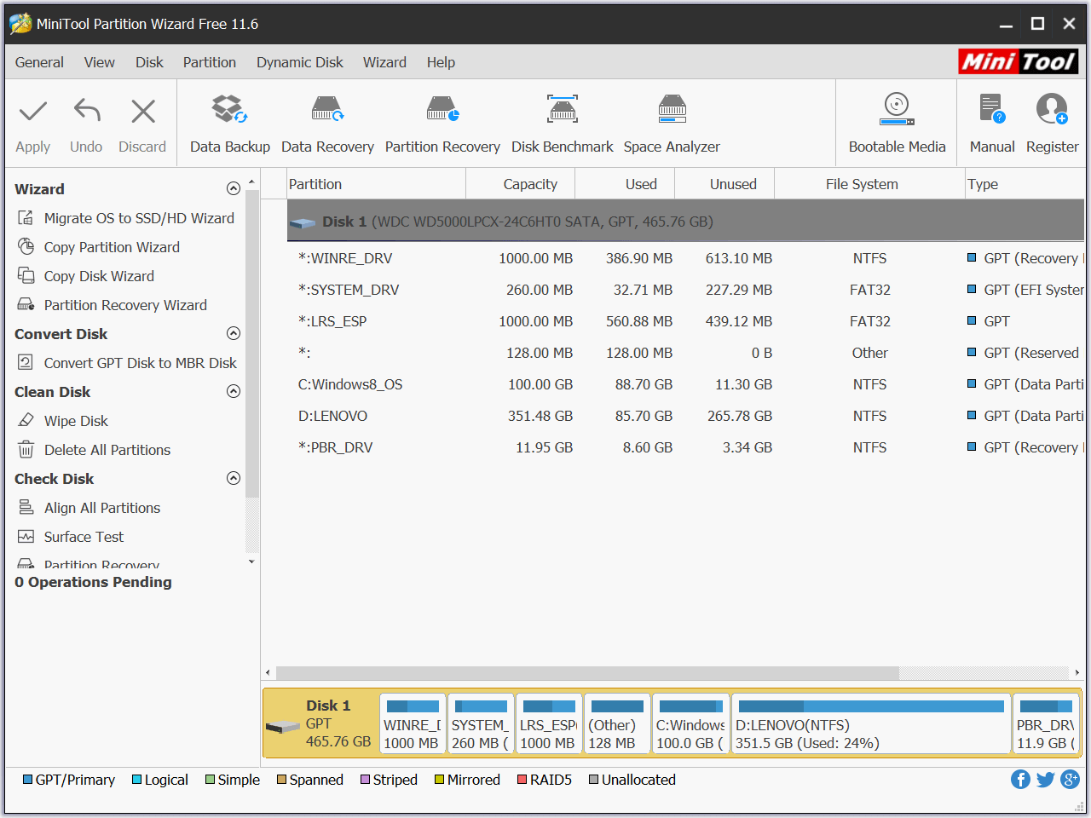Choose Convert GPT Disk to MBR Disk
Screen dimensions: 1091x818
[x=127, y=363]
